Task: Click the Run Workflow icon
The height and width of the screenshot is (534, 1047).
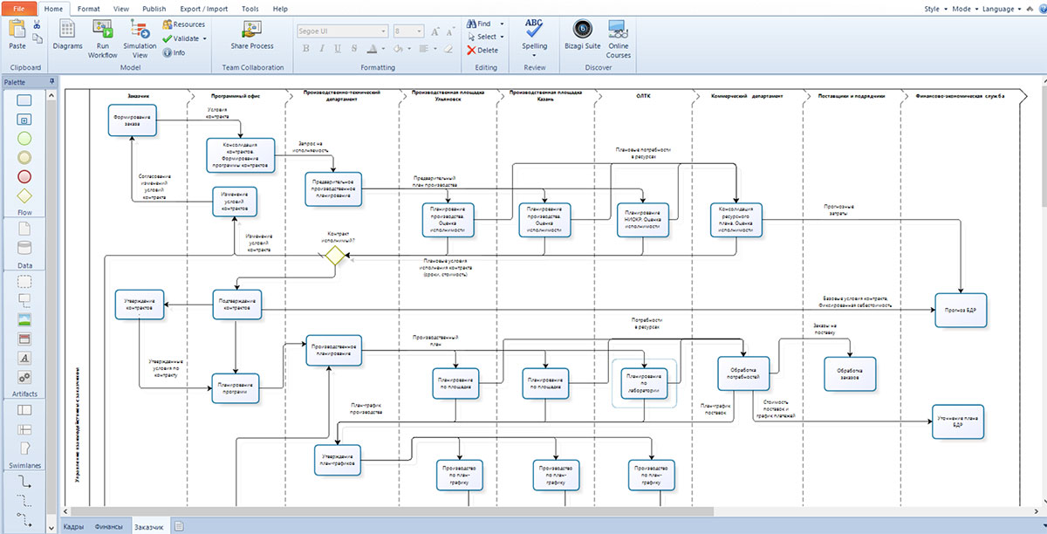Action: [x=103, y=29]
